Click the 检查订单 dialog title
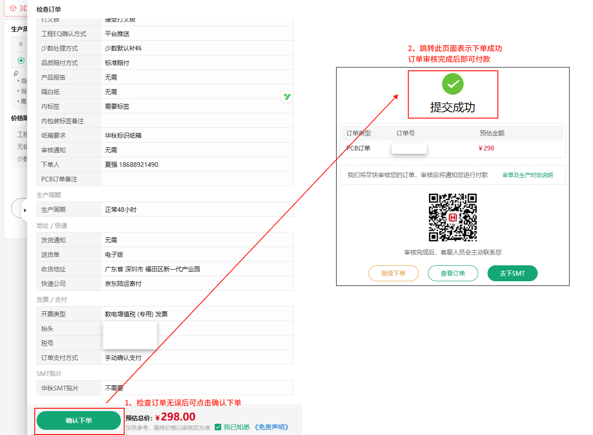 tap(49, 9)
